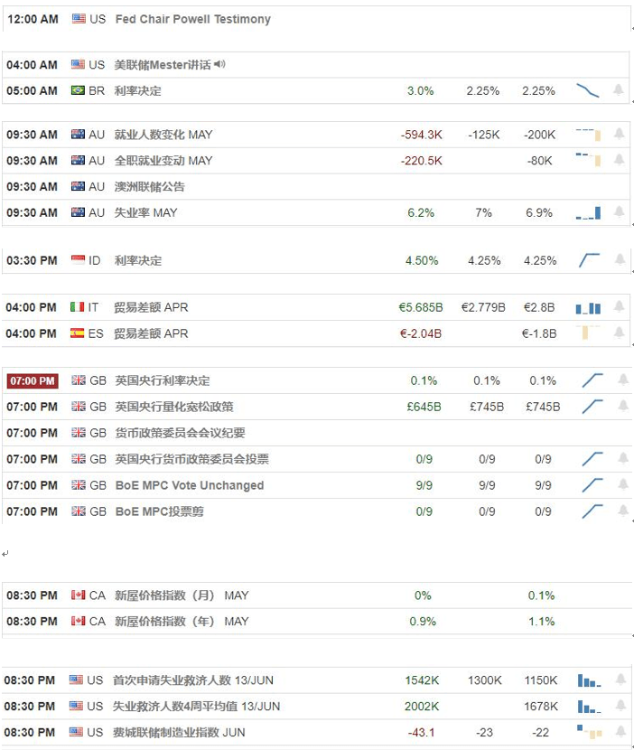This screenshot has width=634, height=750.
Task: Open chart for 费城联储制造业指数 JUN
Action: pyautogui.click(x=589, y=731)
